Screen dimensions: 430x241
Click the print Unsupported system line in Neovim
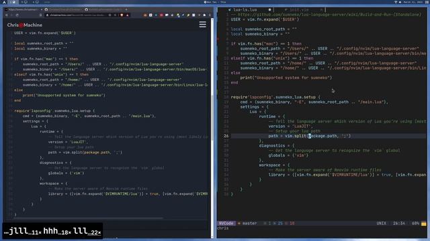tap(286, 78)
